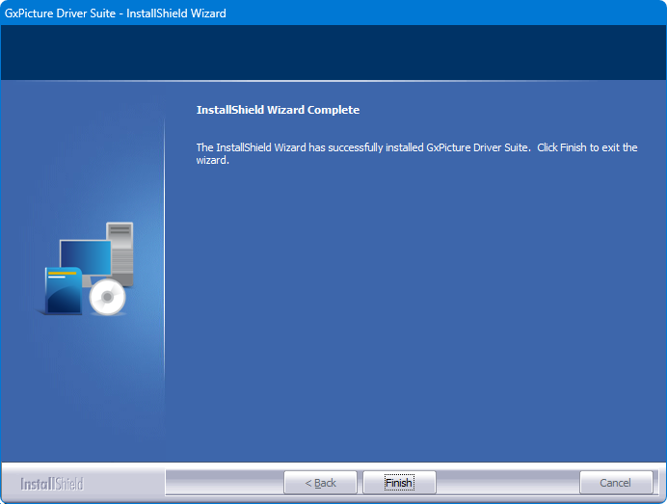The height and width of the screenshot is (504, 667).
Task: Click the left panel below the computer graphic
Action: pyautogui.click(x=82, y=395)
